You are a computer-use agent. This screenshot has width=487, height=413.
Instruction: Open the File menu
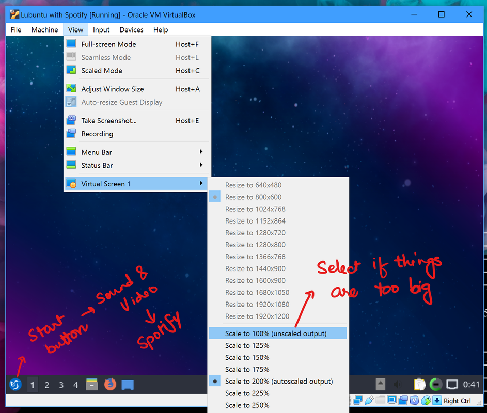(16, 29)
